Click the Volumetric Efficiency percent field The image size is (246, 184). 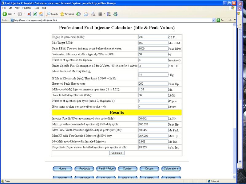point(153,54)
